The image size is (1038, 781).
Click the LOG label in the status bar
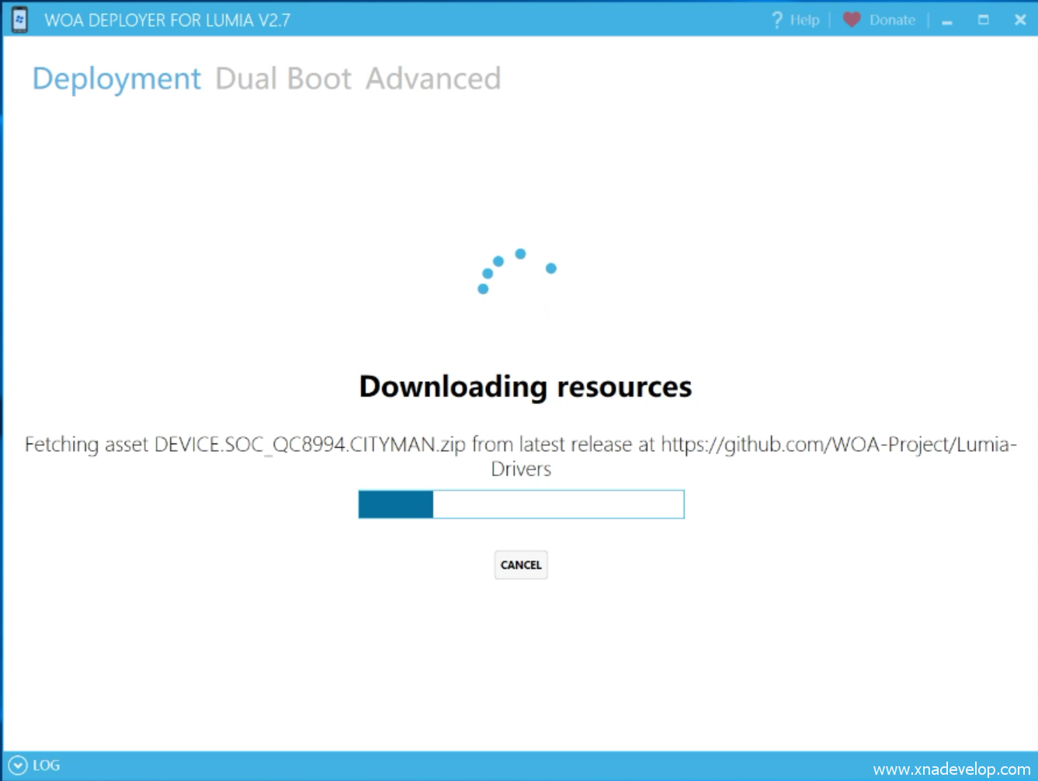click(x=47, y=765)
